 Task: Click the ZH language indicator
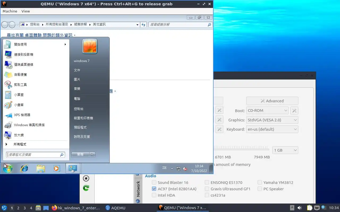[164, 168]
